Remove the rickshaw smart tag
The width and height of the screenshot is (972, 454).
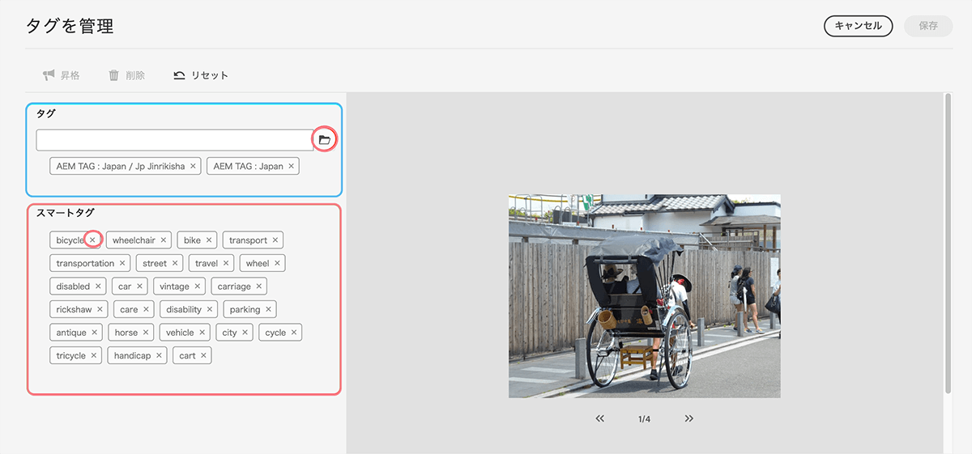(x=100, y=309)
